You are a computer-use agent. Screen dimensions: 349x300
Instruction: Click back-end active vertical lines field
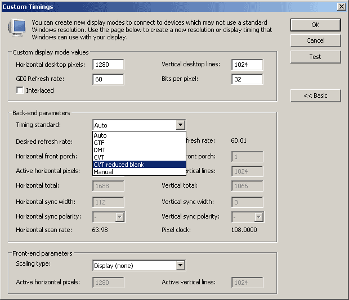tap(247, 171)
